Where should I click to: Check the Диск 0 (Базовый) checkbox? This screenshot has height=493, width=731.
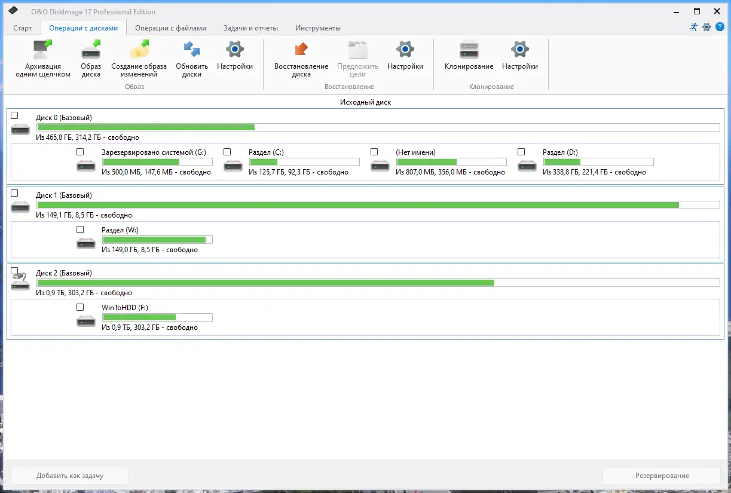pyautogui.click(x=14, y=115)
